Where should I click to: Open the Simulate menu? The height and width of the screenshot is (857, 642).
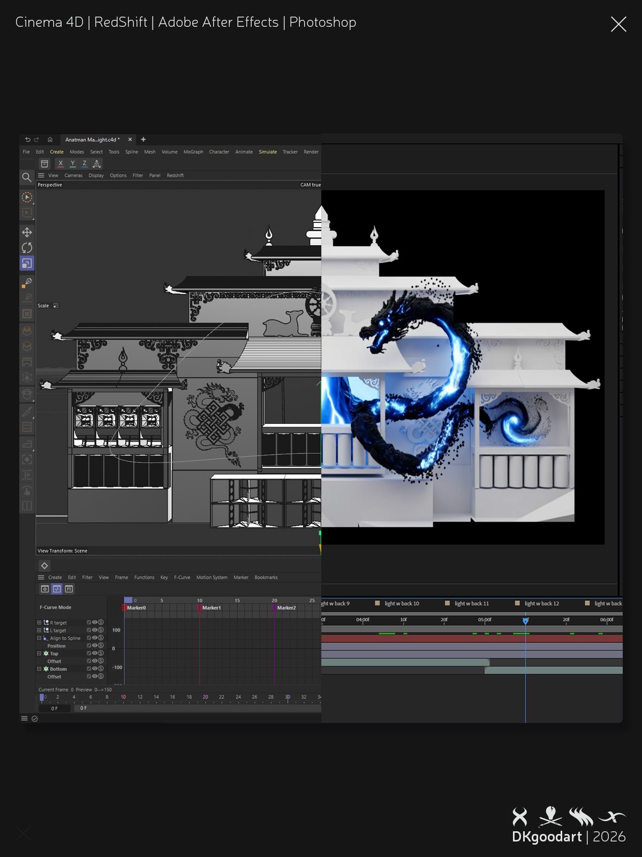pos(268,152)
